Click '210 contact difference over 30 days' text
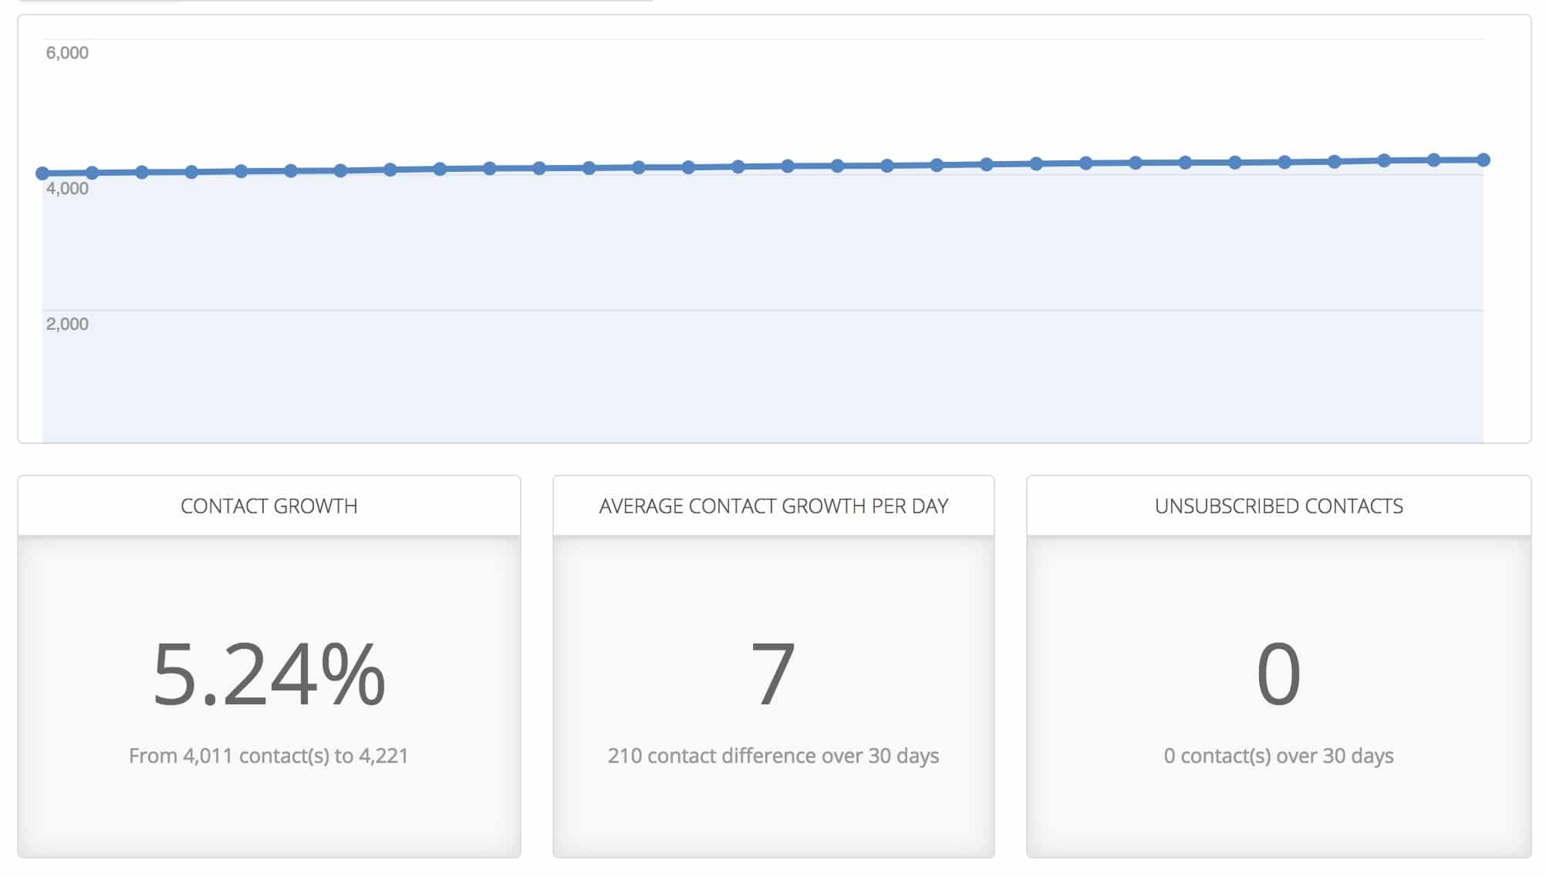The width and height of the screenshot is (1546, 877). click(774, 756)
